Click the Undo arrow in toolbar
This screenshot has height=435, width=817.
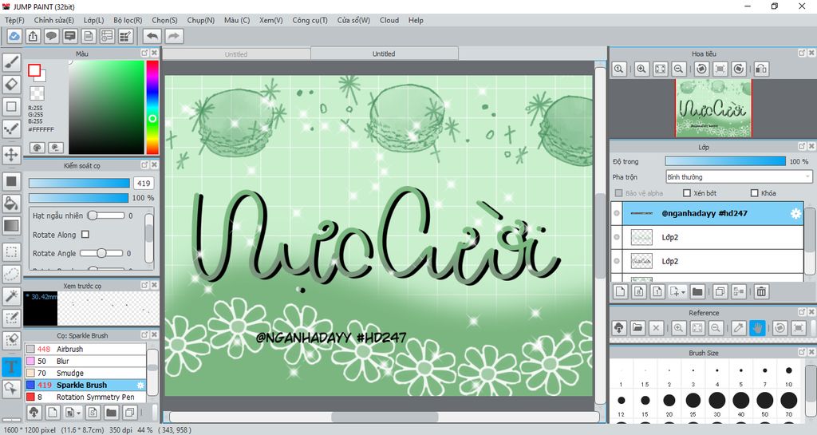[152, 36]
